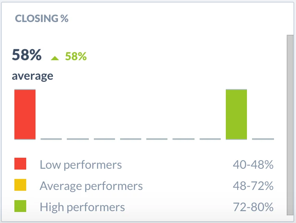The width and height of the screenshot is (296, 223).
Task: Click the empty bar slot before green bar
Action: pyautogui.click(x=210, y=139)
